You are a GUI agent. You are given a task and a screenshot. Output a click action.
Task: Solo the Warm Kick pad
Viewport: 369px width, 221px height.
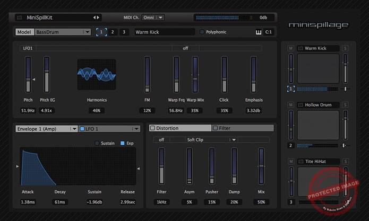coord(346,48)
